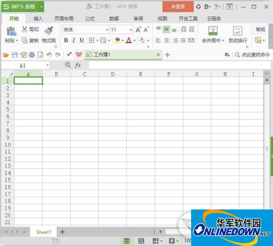Close the 工作簿1 document tab
The width and height of the screenshot is (273, 246).
coord(158,55)
